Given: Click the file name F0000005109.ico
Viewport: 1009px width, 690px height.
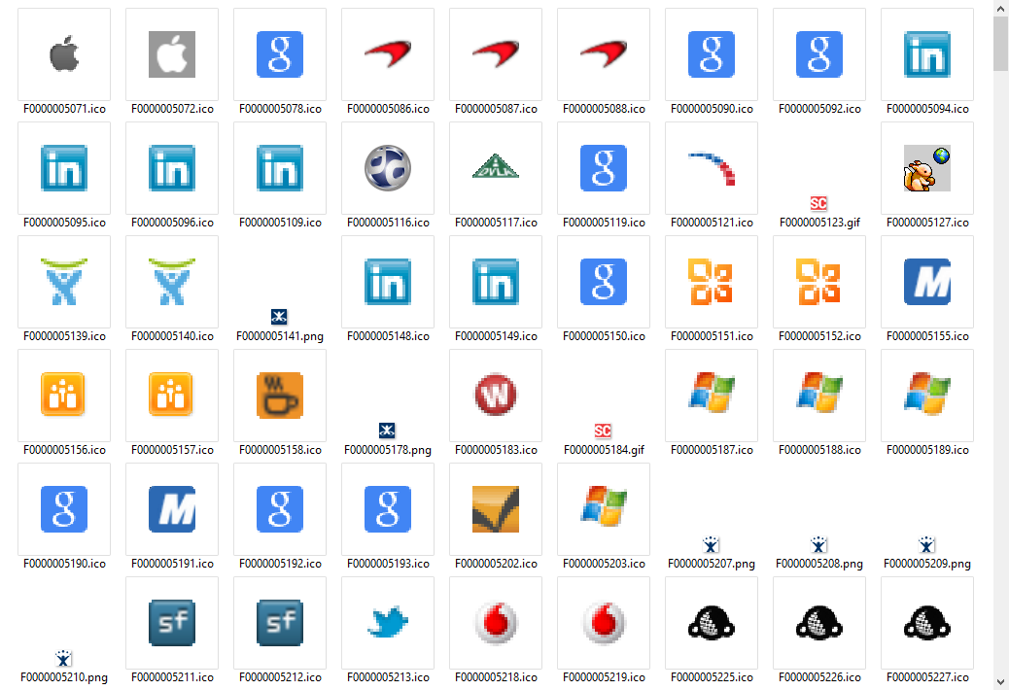Looking at the screenshot, I should 281,224.
